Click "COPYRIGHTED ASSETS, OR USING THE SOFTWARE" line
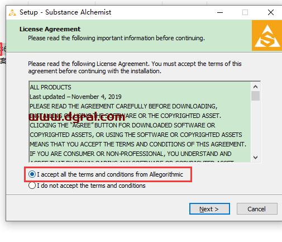Screen dimensions: 282x242 pos(136,135)
